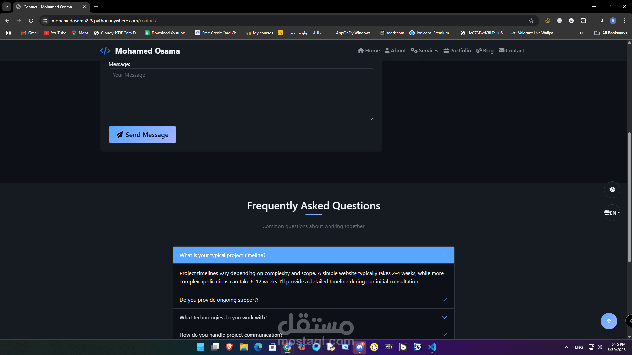Click the code logo icon beside Mohamed Osama

(x=105, y=51)
